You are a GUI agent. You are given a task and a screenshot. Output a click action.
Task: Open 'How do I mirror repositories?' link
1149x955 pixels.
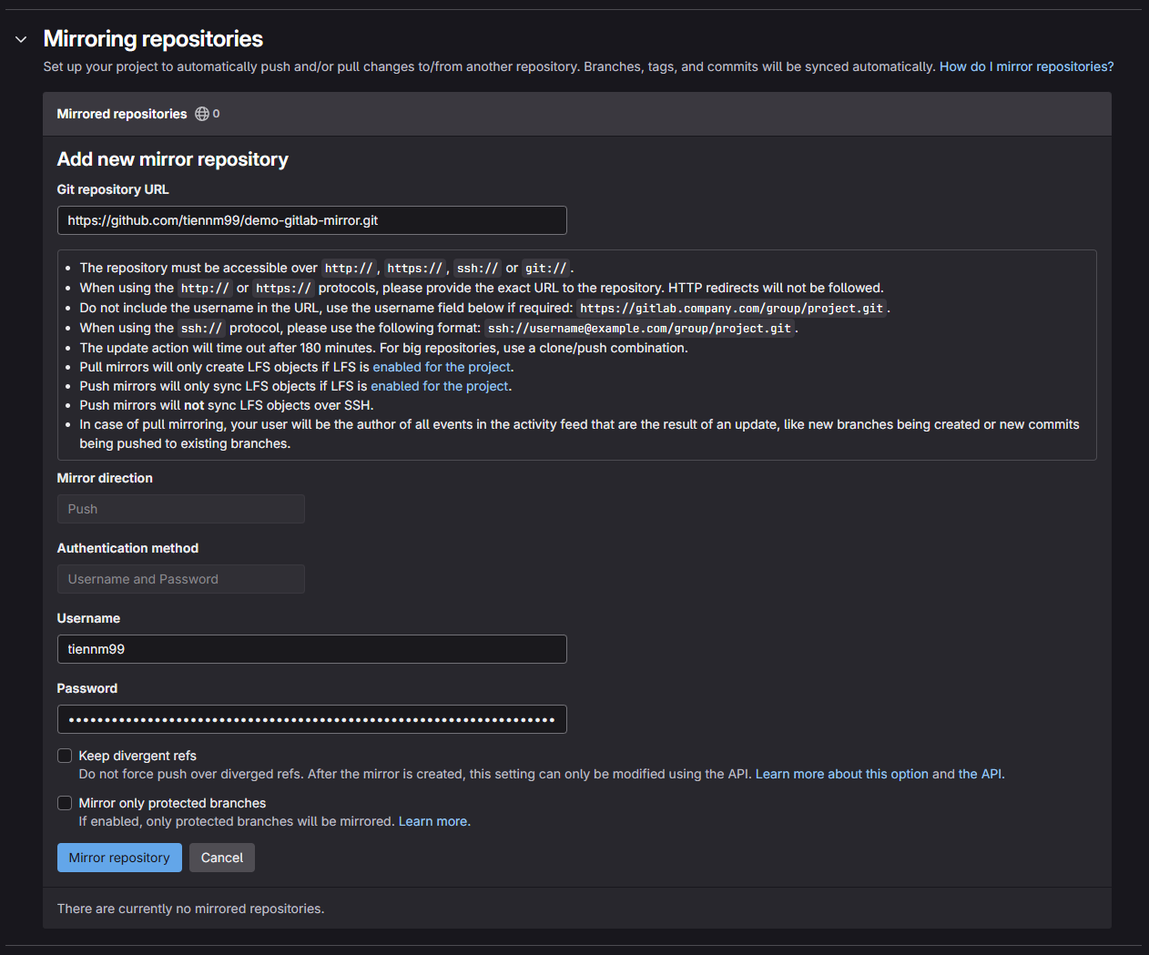point(1026,66)
